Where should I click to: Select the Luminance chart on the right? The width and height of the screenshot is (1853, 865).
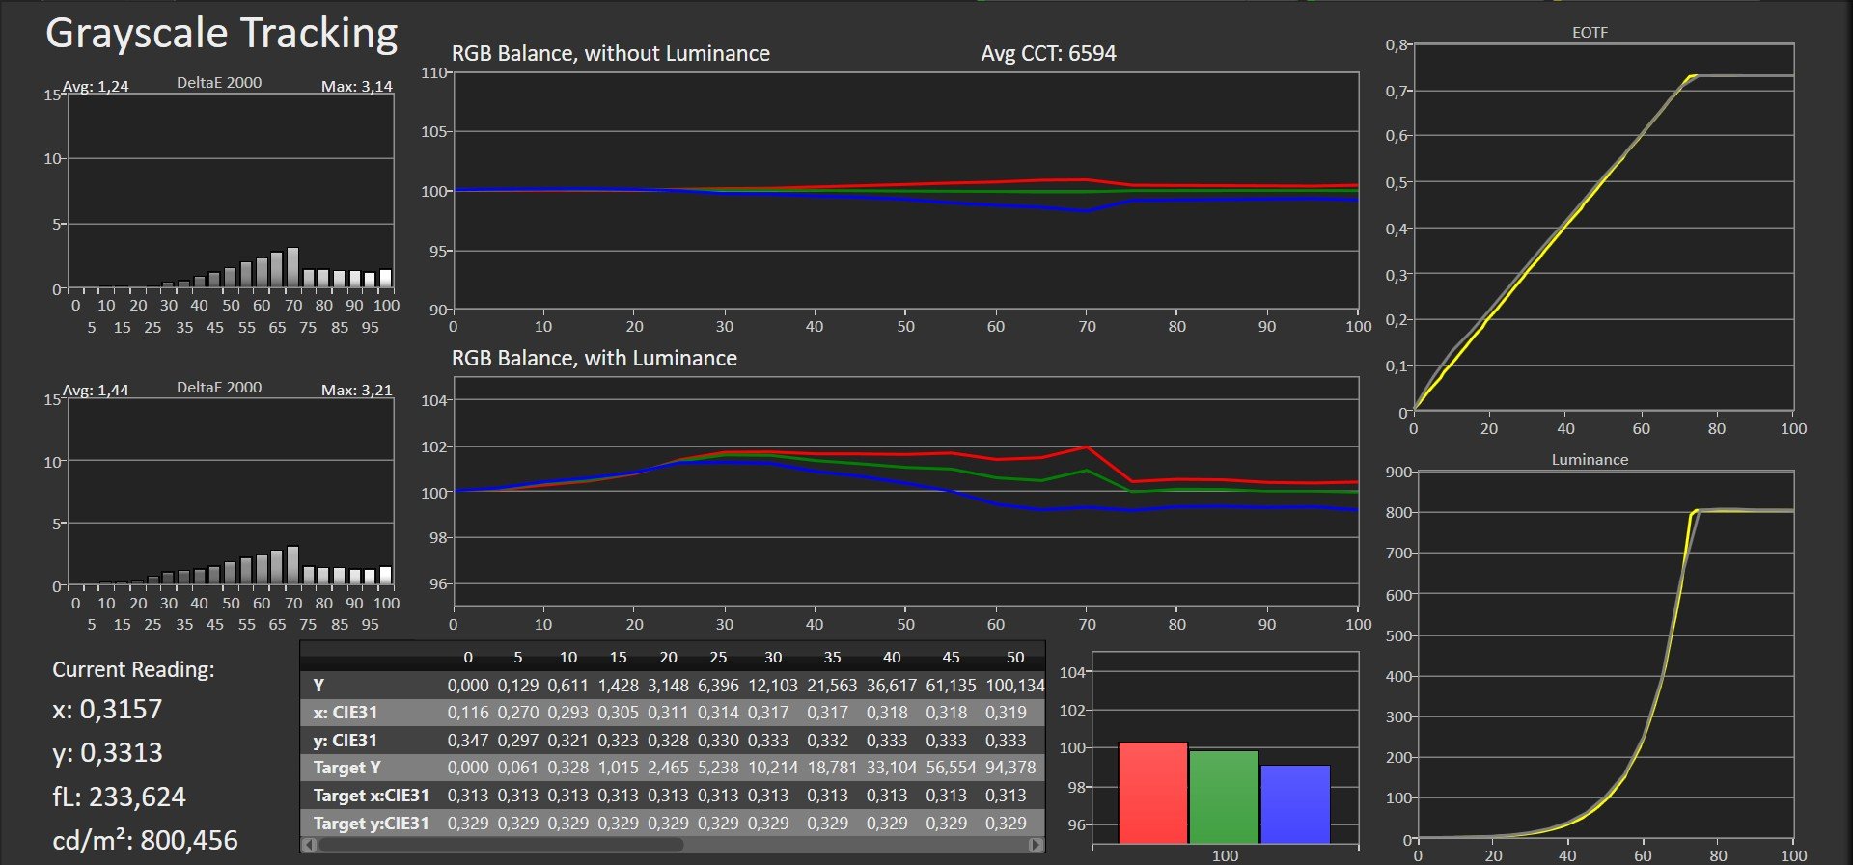click(x=1604, y=654)
